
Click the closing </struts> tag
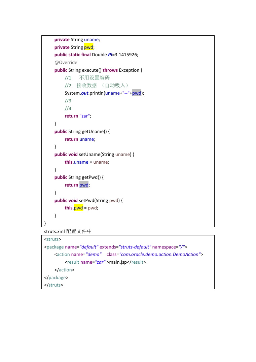click(53, 285)
